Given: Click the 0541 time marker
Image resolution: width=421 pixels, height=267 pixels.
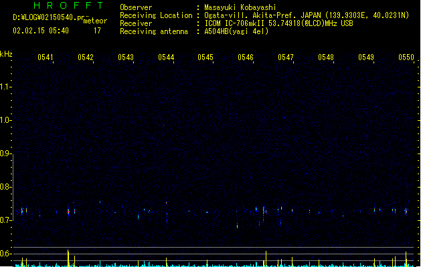Looking at the screenshot, I should click(x=46, y=57).
